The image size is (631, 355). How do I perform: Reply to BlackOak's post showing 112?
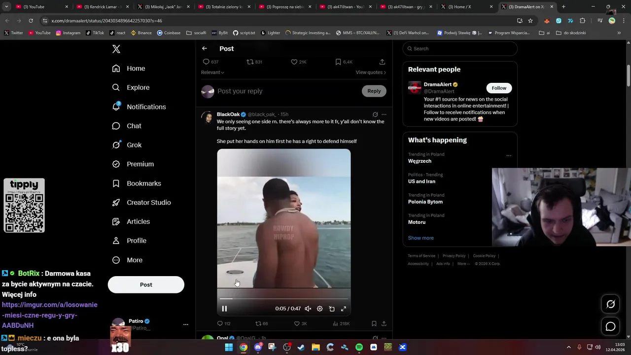click(223, 323)
